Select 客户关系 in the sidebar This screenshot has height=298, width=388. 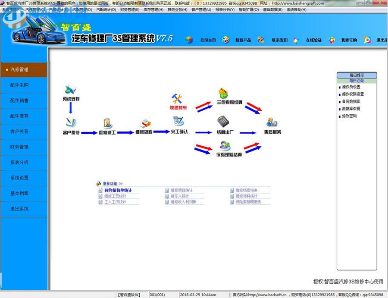coord(24,132)
